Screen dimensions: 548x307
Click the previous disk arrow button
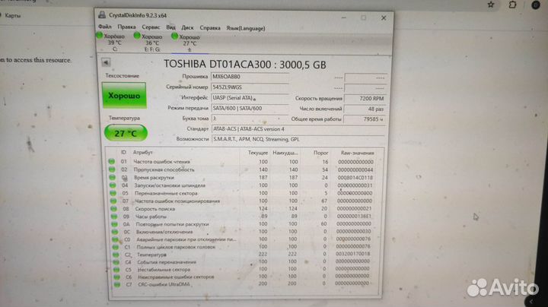(106, 62)
